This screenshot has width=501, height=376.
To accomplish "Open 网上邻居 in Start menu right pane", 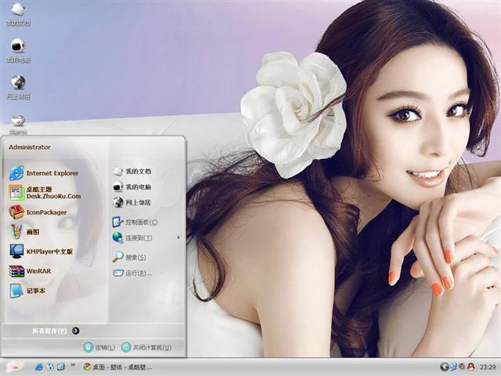I will point(132,202).
